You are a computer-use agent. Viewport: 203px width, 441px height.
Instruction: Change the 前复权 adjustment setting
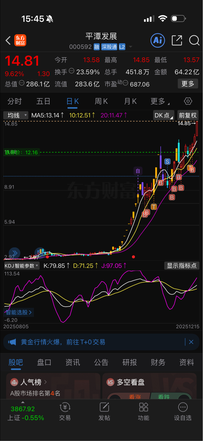(x=188, y=115)
